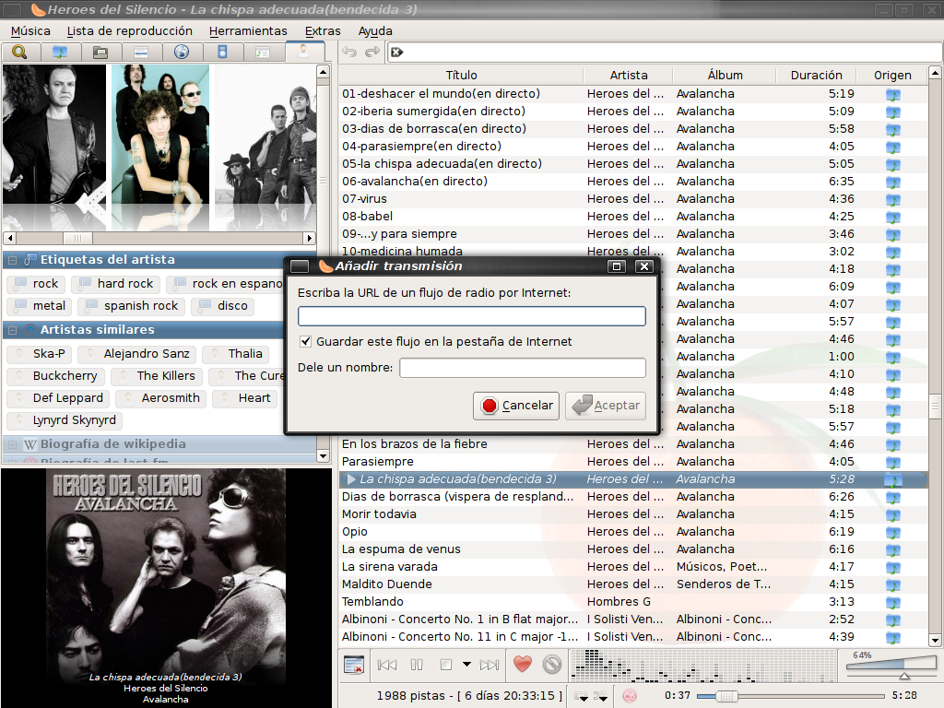
Task: Love this track with the heart icon
Action: 523,664
